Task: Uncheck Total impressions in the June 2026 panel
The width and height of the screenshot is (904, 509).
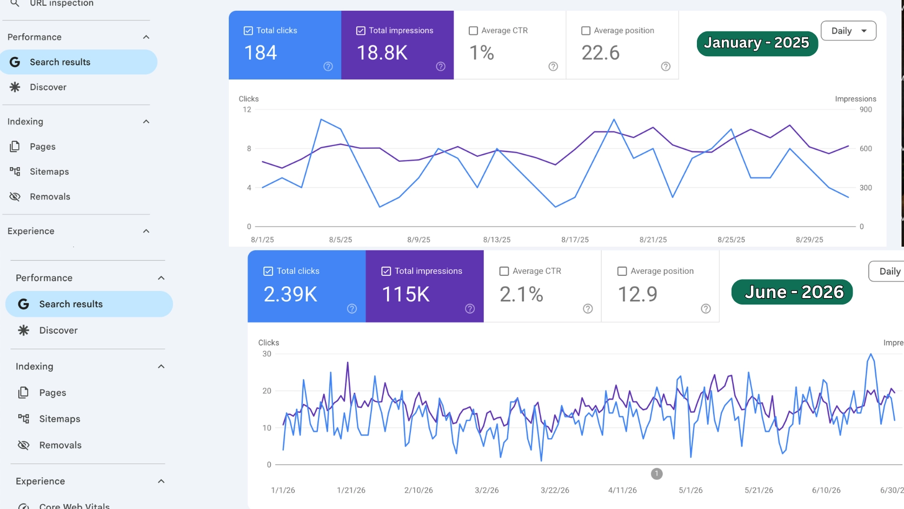Action: [386, 271]
